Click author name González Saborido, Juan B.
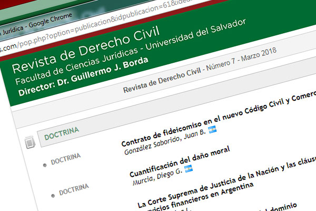Screen dimensions: 316x211 (165, 142)
